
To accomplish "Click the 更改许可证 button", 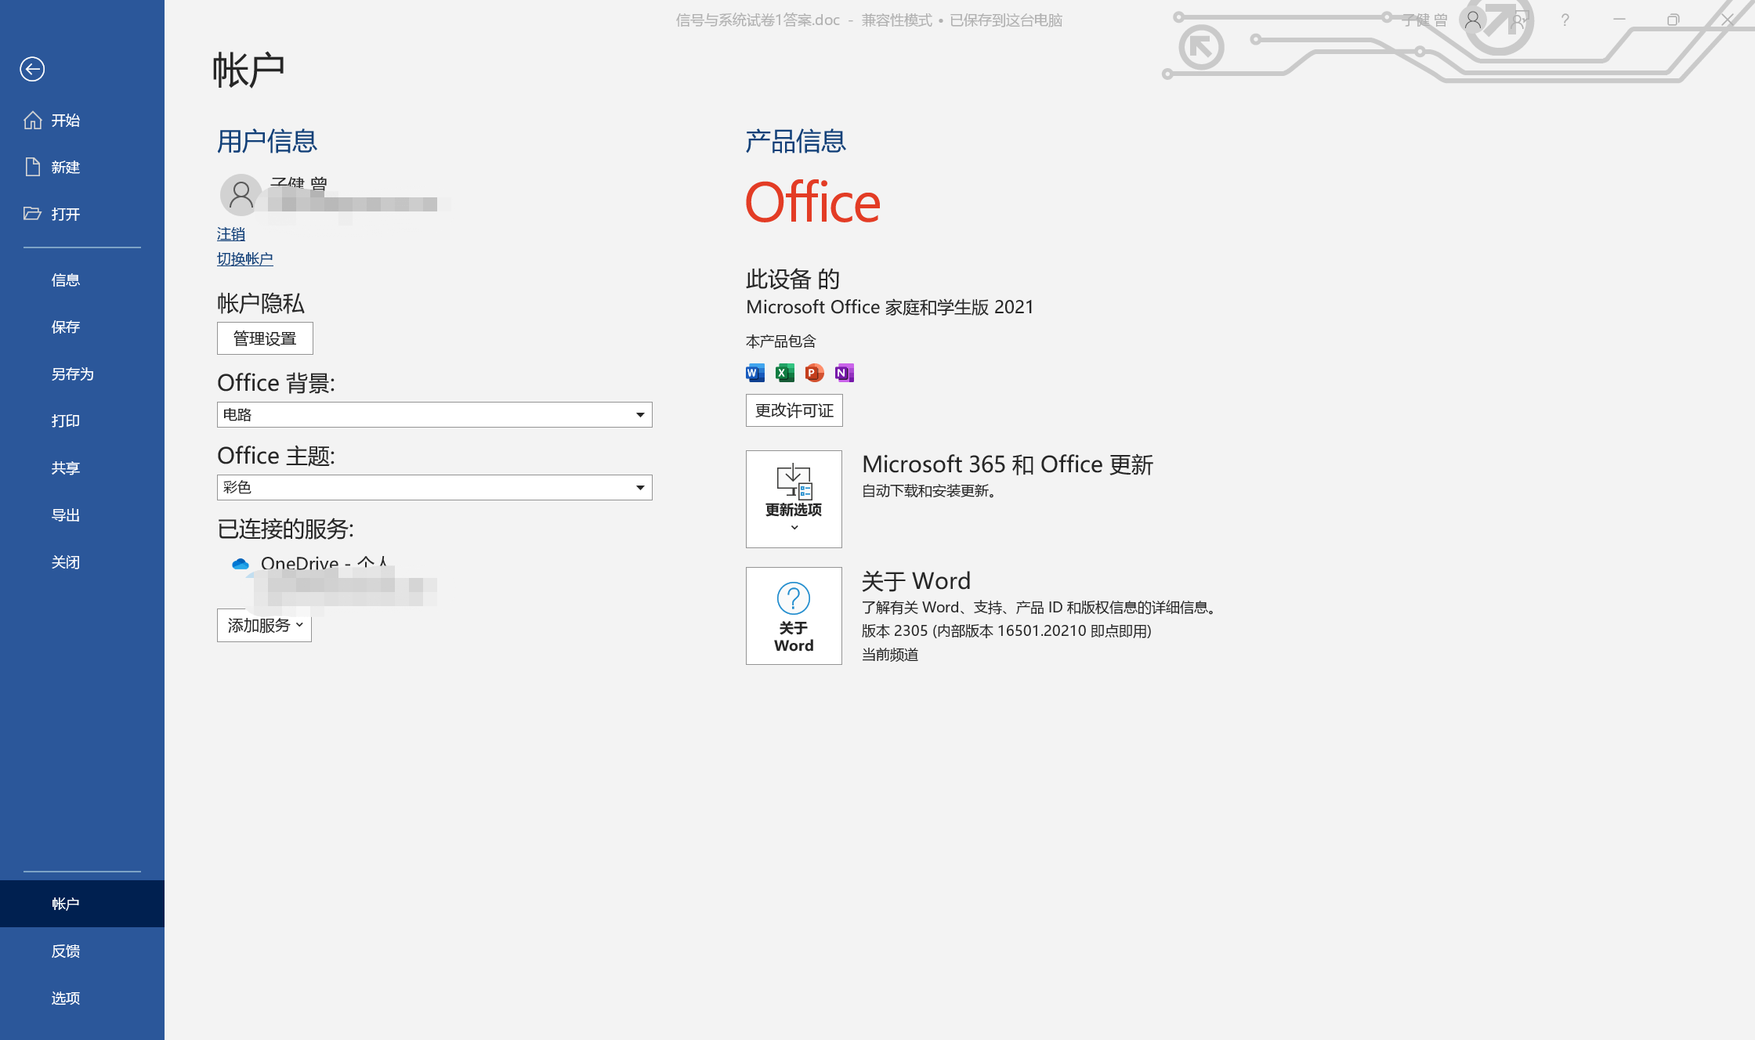I will pyautogui.click(x=794, y=411).
